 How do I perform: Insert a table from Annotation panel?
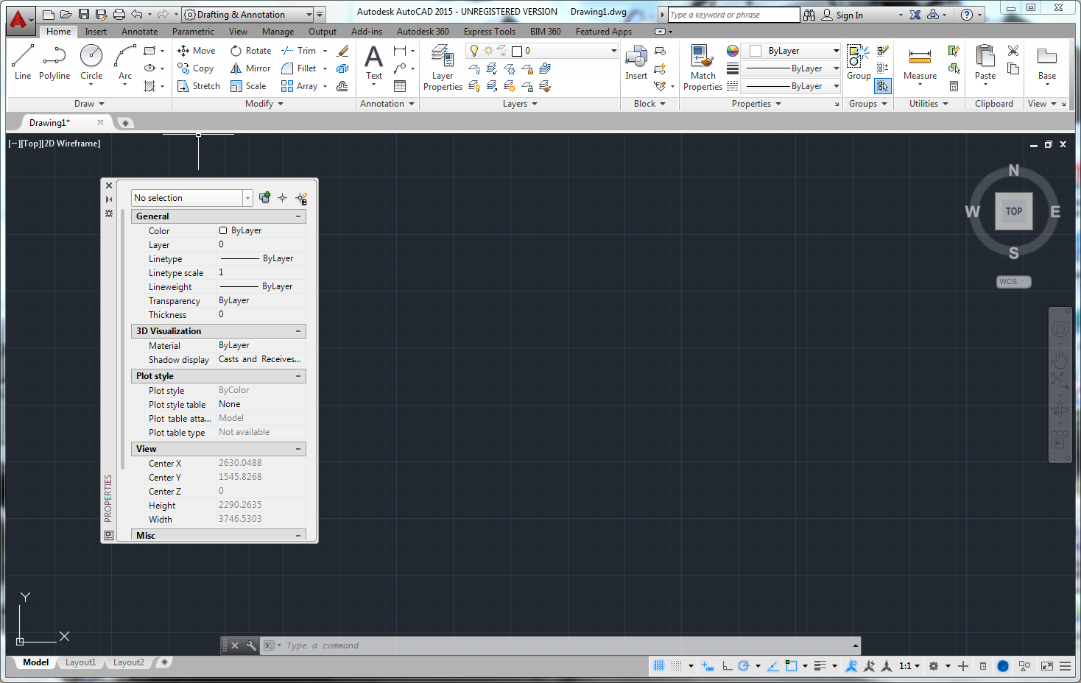[400, 86]
